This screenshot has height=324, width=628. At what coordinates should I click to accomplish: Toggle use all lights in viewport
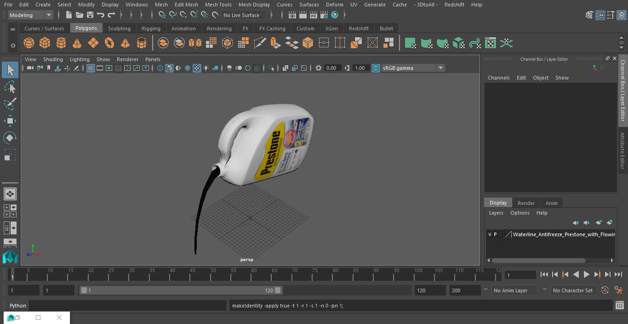pyautogui.click(x=206, y=68)
